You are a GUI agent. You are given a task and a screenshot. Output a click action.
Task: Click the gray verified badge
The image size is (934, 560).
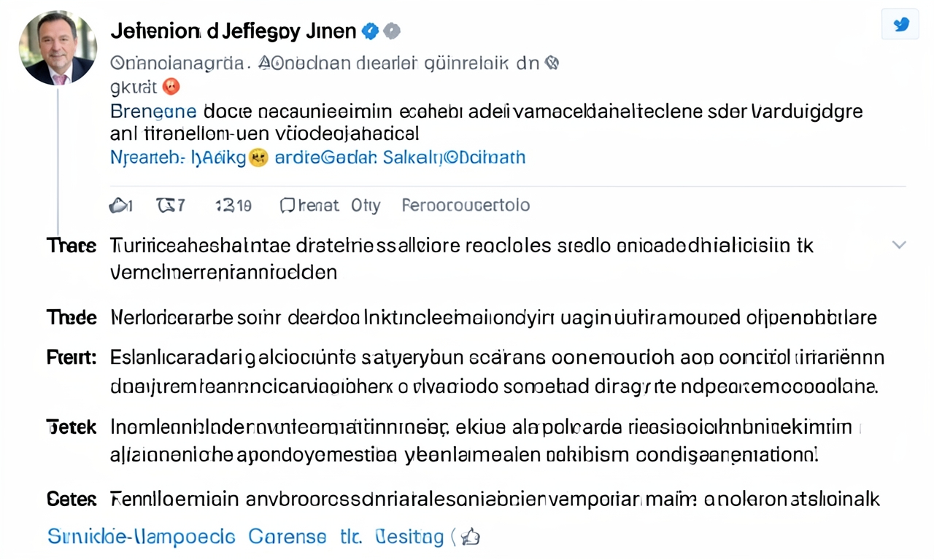click(392, 31)
